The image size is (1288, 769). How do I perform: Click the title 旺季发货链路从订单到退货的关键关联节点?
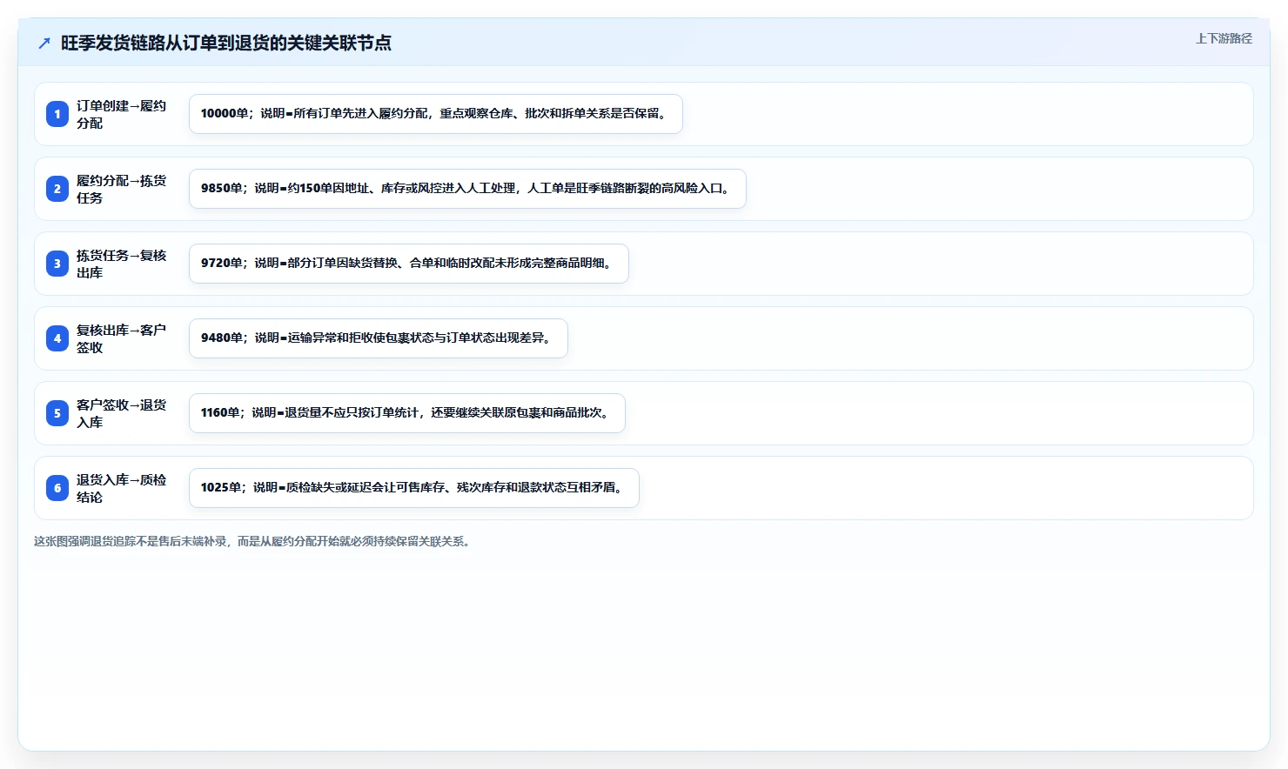pyautogui.click(x=226, y=43)
